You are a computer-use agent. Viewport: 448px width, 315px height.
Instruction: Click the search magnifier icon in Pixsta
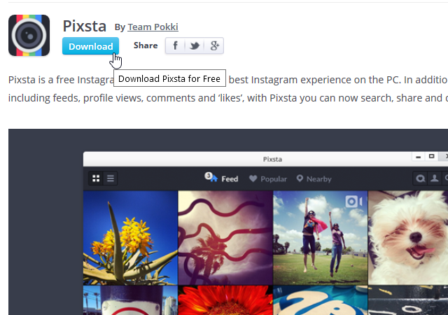pos(420,178)
